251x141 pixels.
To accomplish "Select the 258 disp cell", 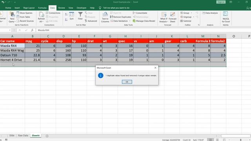I will coord(64,60).
